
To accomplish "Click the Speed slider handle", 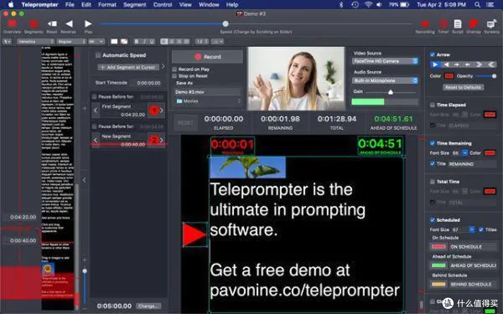I will pyautogui.click(x=225, y=24).
